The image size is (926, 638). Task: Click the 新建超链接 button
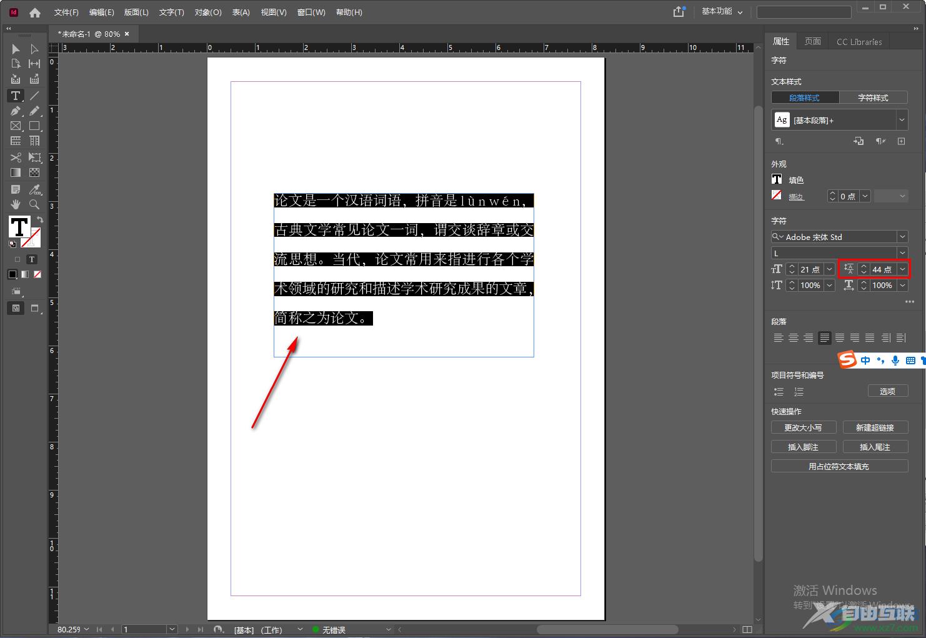click(x=875, y=427)
